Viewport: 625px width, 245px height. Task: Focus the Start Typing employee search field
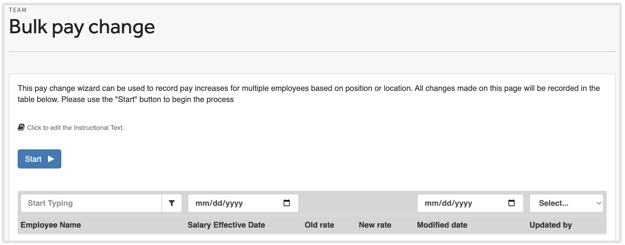[x=91, y=203]
